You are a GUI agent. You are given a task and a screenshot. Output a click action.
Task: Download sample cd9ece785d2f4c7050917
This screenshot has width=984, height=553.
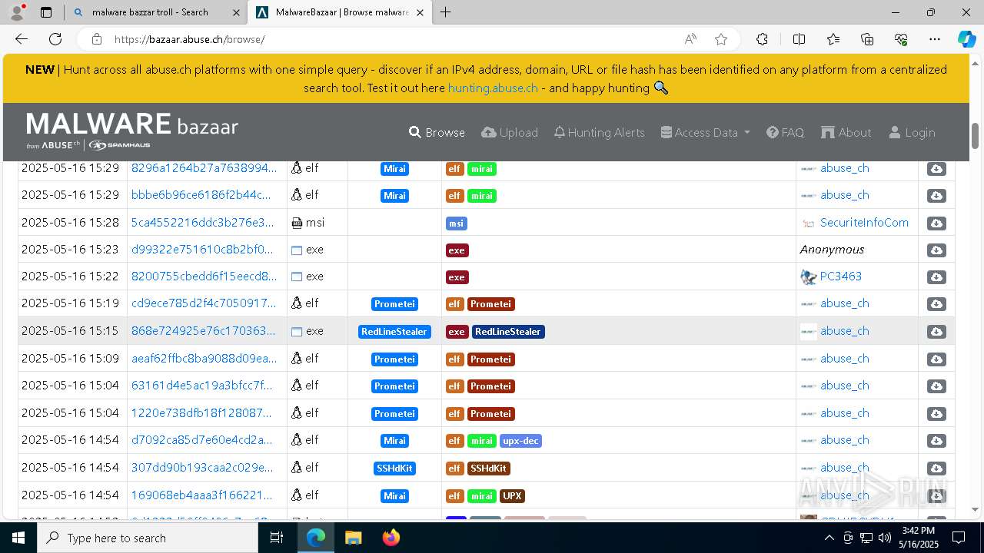coord(936,304)
